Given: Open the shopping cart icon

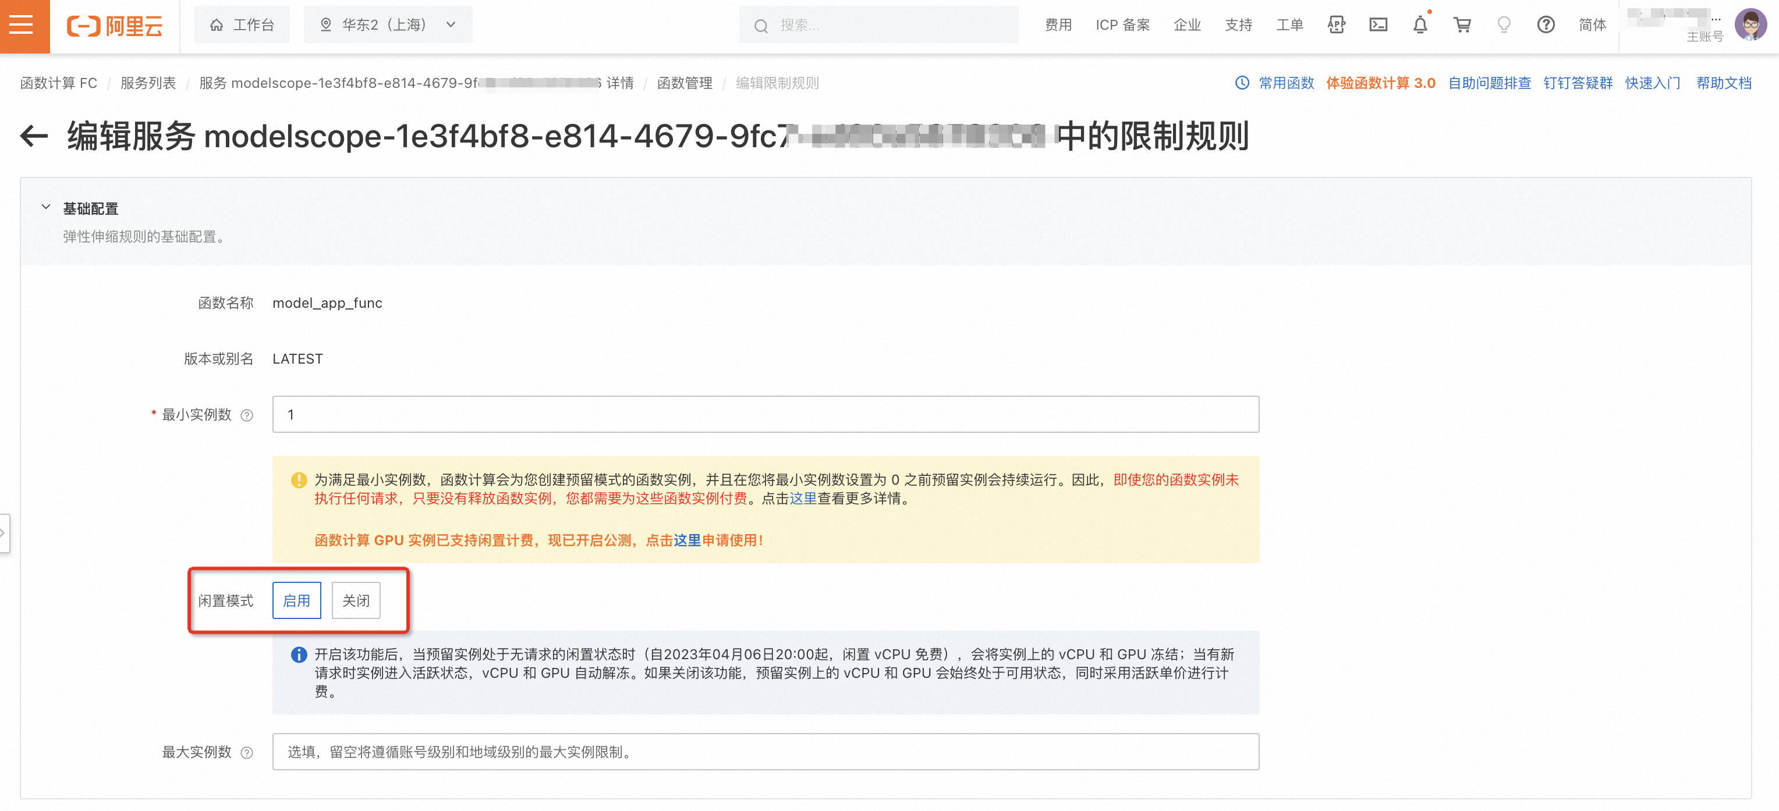Looking at the screenshot, I should 1462,26.
